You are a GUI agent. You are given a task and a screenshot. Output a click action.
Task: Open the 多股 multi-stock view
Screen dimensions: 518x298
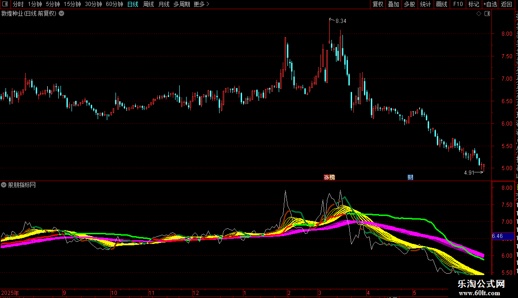point(409,4)
